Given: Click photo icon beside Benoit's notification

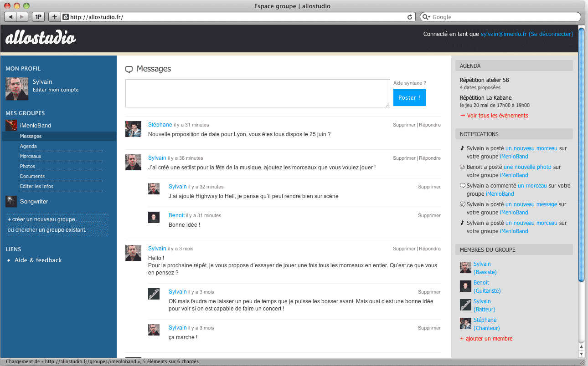Looking at the screenshot, I should (x=463, y=167).
